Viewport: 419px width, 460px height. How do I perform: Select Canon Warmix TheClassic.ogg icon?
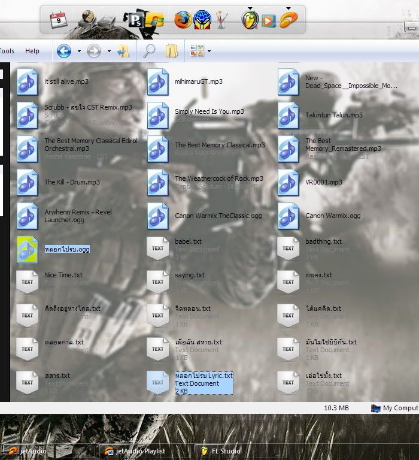tap(158, 216)
